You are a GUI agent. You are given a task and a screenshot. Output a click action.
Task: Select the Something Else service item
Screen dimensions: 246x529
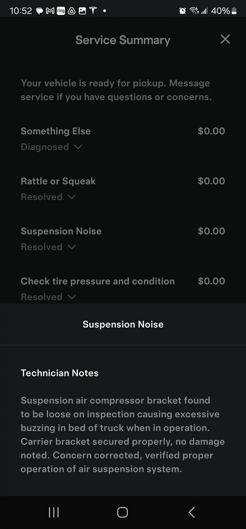pyautogui.click(x=56, y=131)
